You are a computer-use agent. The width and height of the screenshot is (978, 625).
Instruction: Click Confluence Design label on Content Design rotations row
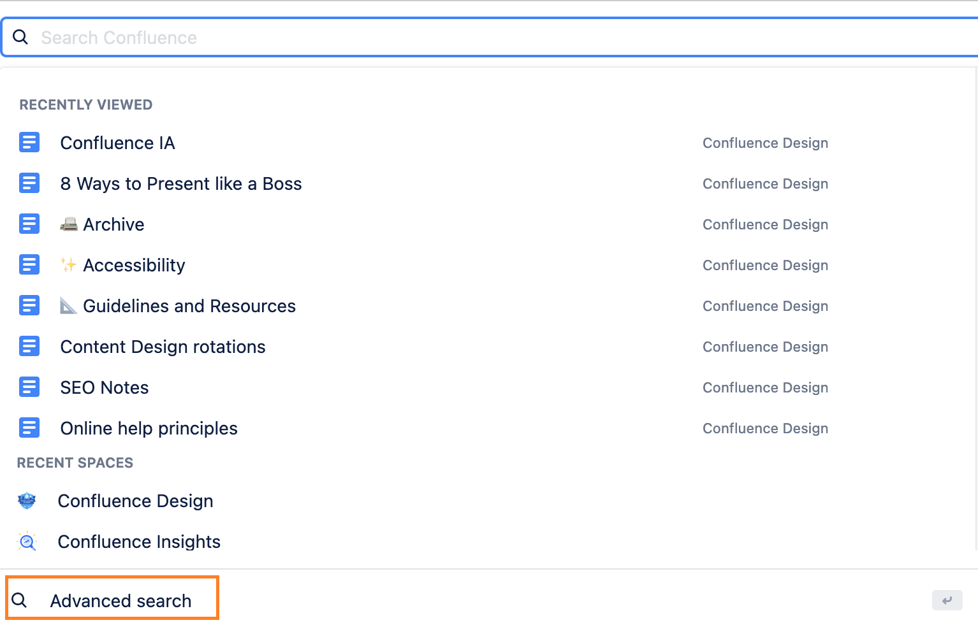point(765,347)
